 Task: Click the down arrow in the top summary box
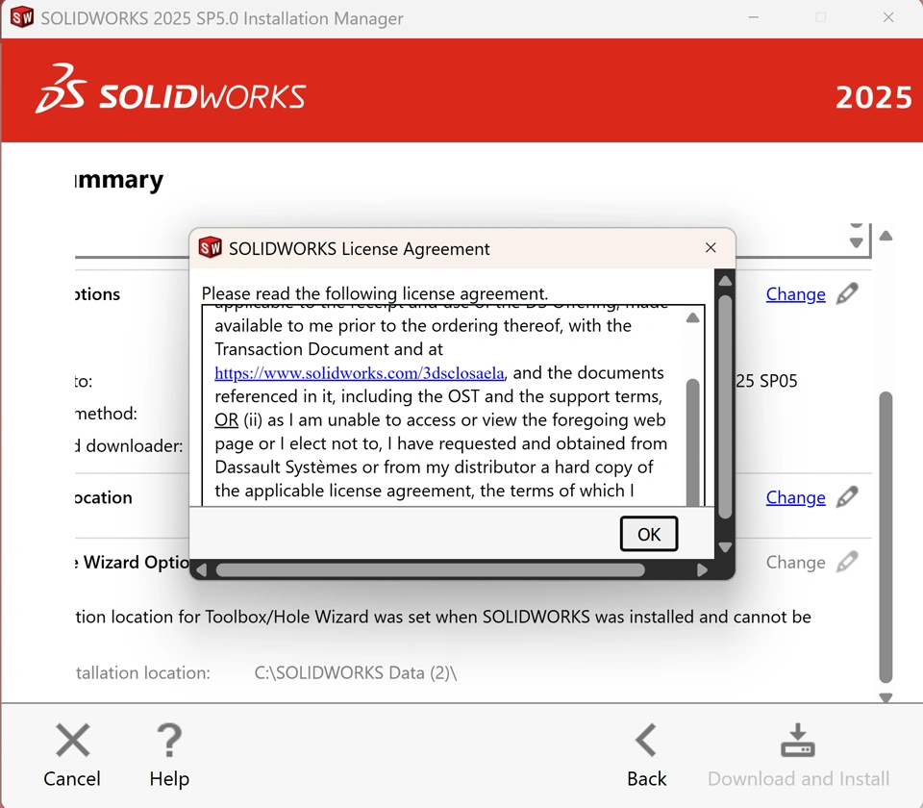point(857,242)
